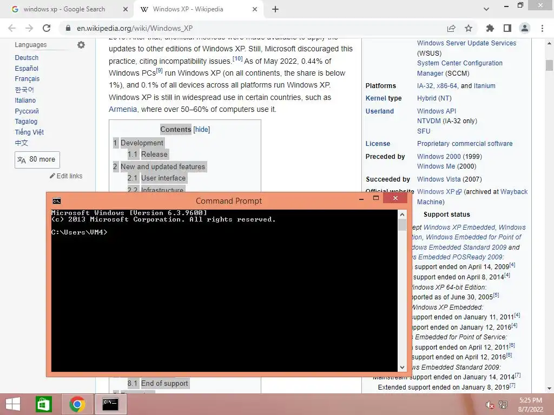Open the Korean language version
The image size is (554, 415).
24,90
